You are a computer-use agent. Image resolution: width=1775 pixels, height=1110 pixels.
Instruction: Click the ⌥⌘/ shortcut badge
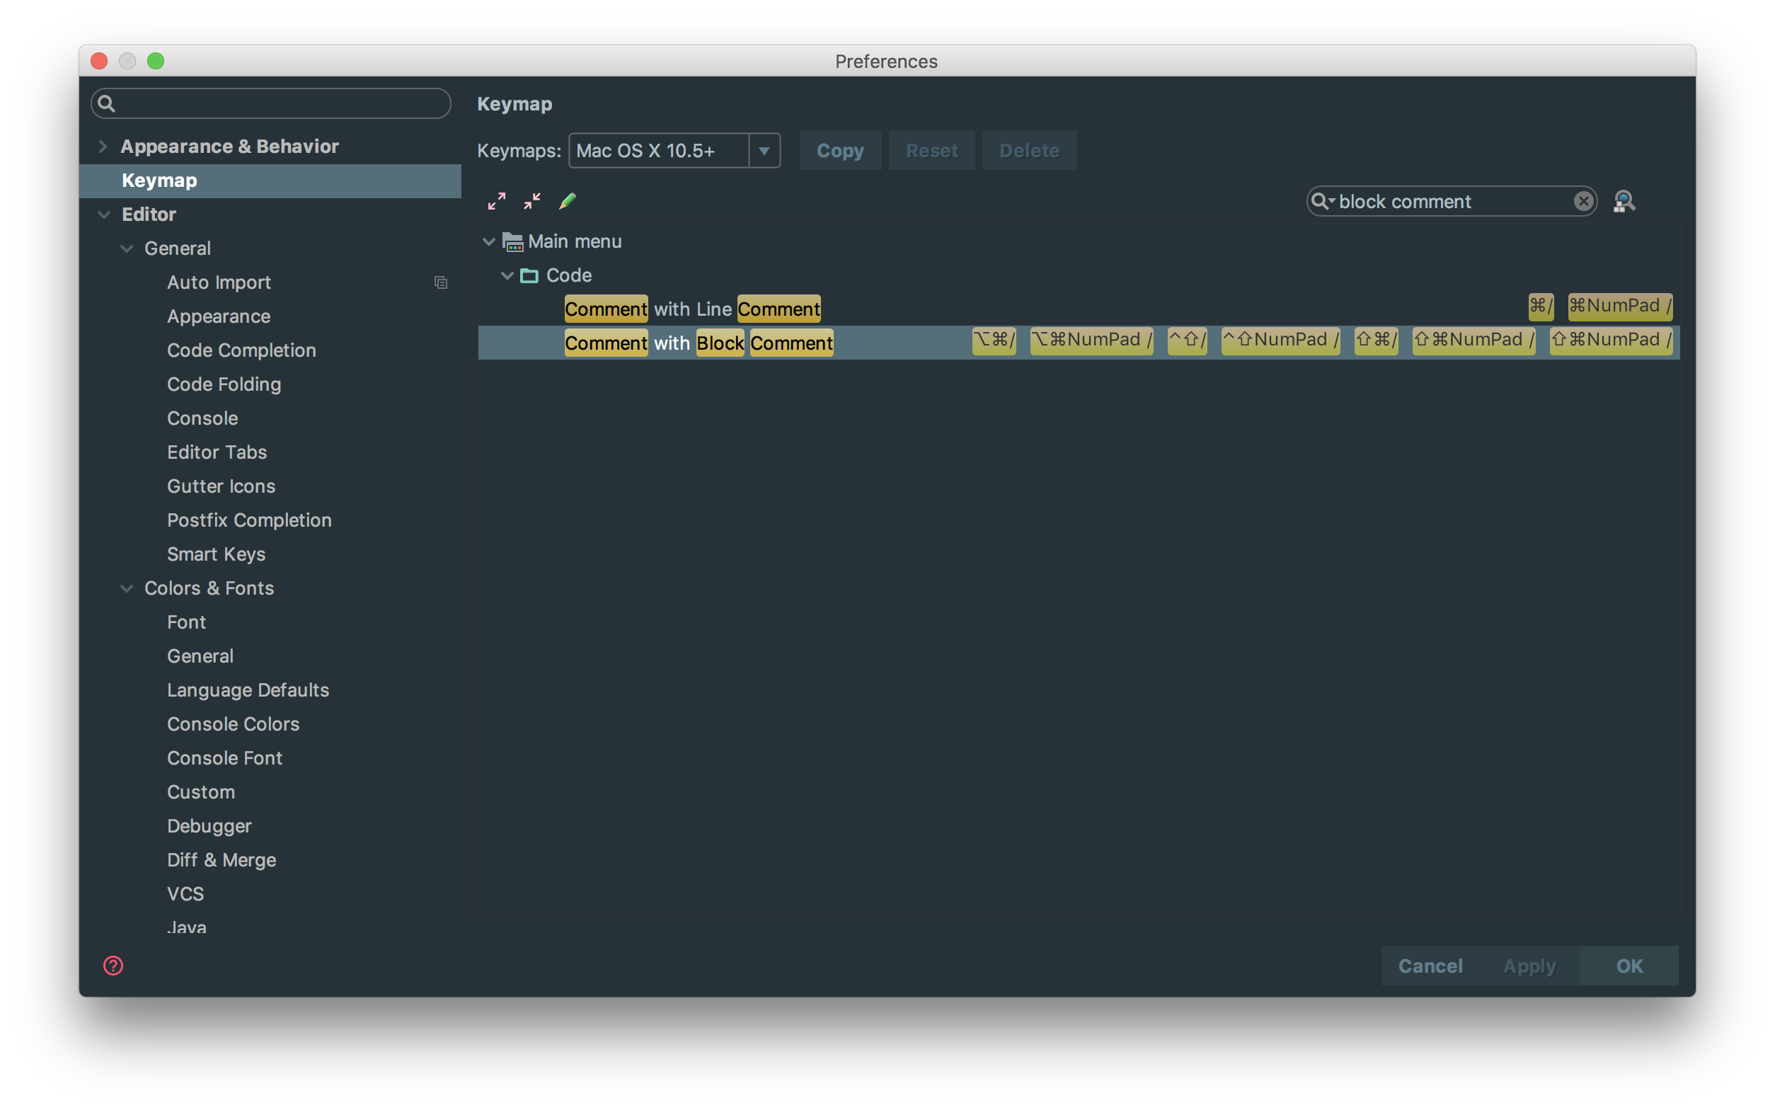pyautogui.click(x=994, y=340)
